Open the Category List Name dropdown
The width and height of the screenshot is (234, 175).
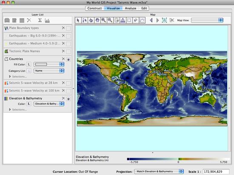[49, 71]
